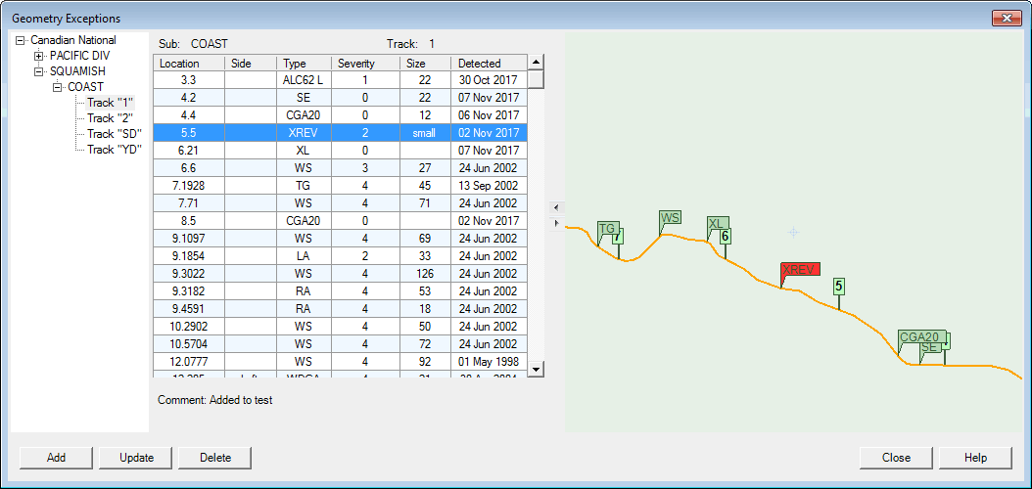Click milepost 6 marker on track map
Image resolution: width=1032 pixels, height=489 pixels.
(725, 237)
